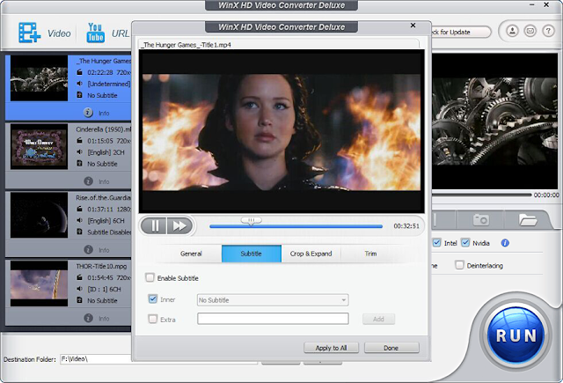
Task: Toggle the Nvidia hardware checkbox
Action: point(465,243)
